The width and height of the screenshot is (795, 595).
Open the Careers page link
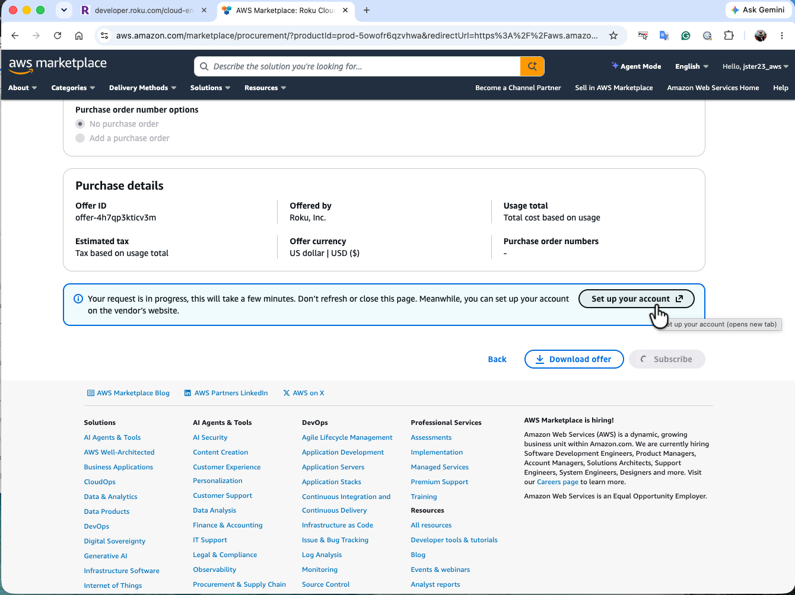558,482
